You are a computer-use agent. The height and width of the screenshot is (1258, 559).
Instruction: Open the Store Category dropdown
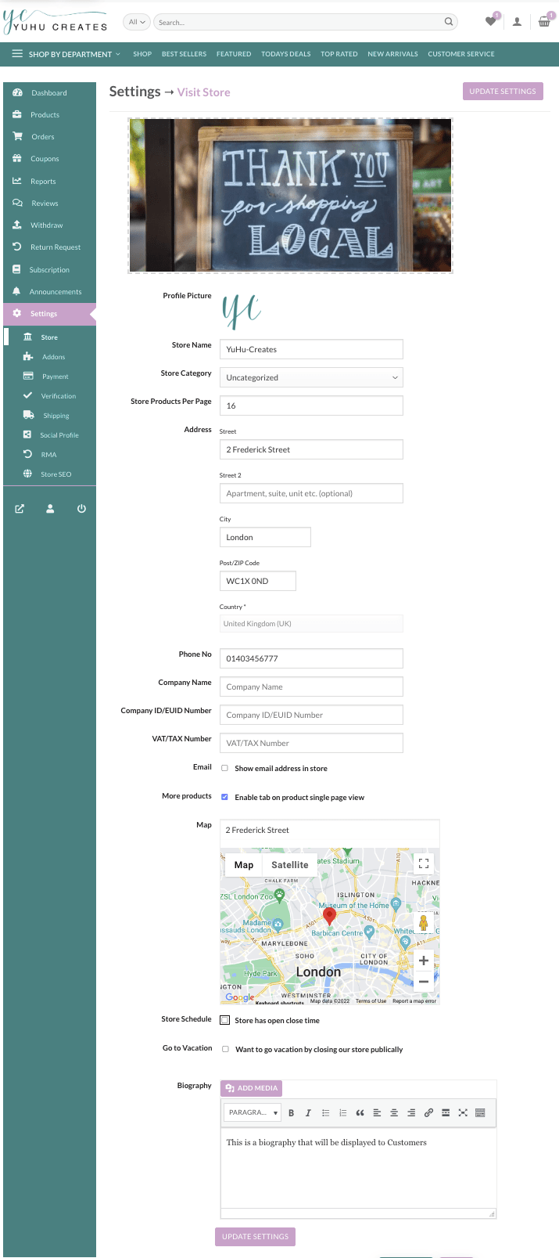(x=311, y=377)
